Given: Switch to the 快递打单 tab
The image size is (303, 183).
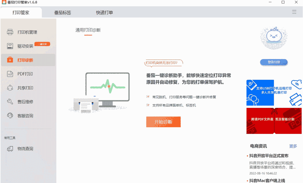Looking at the screenshot, I should [104, 12].
